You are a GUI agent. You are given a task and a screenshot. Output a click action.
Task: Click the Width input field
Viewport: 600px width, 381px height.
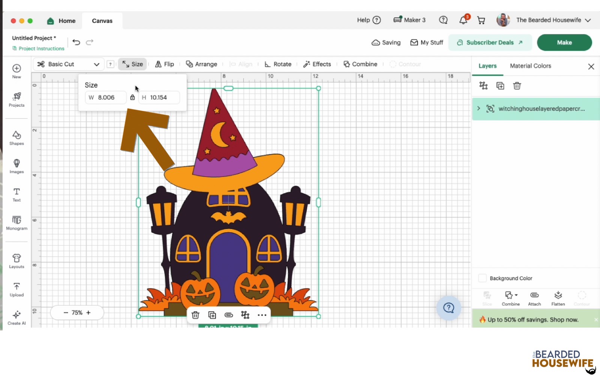click(x=106, y=97)
